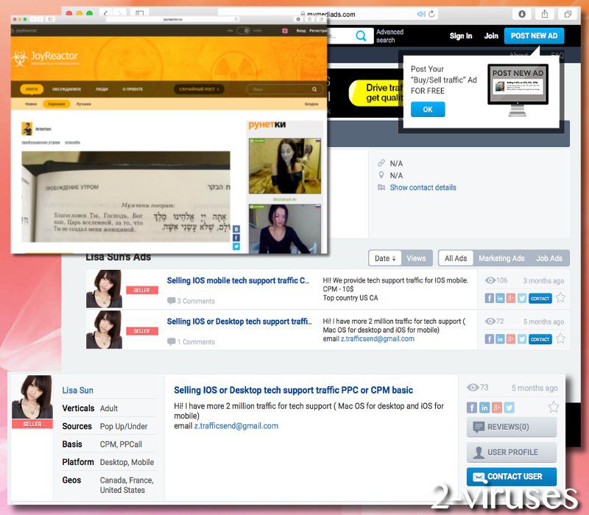Share the 73-views ad detail on Facebook

pos(472,408)
